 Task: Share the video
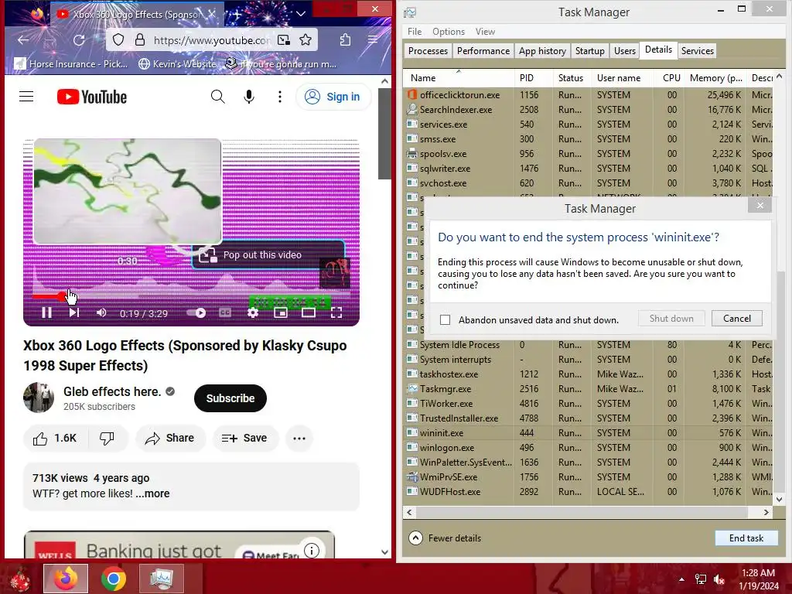click(x=169, y=439)
